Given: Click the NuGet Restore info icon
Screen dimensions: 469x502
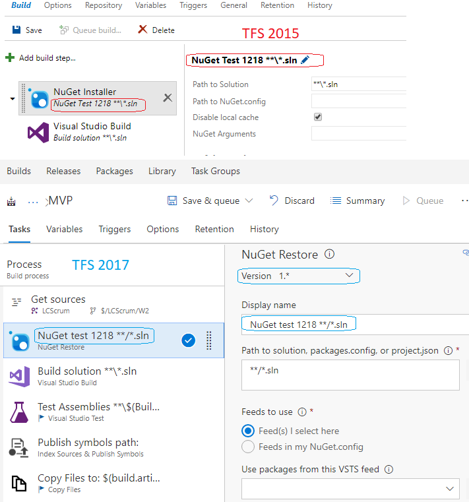Looking at the screenshot, I should pyautogui.click(x=329, y=254).
